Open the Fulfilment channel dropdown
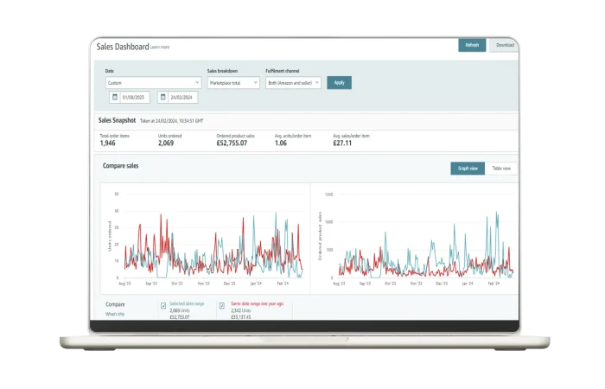Image resolution: width=605 pixels, height=389 pixels. pyautogui.click(x=293, y=83)
